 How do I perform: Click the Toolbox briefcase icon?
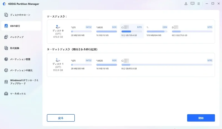[6, 93]
